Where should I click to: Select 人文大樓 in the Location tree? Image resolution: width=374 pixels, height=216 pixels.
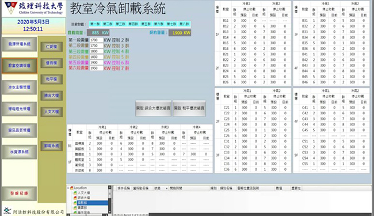coord(84,193)
